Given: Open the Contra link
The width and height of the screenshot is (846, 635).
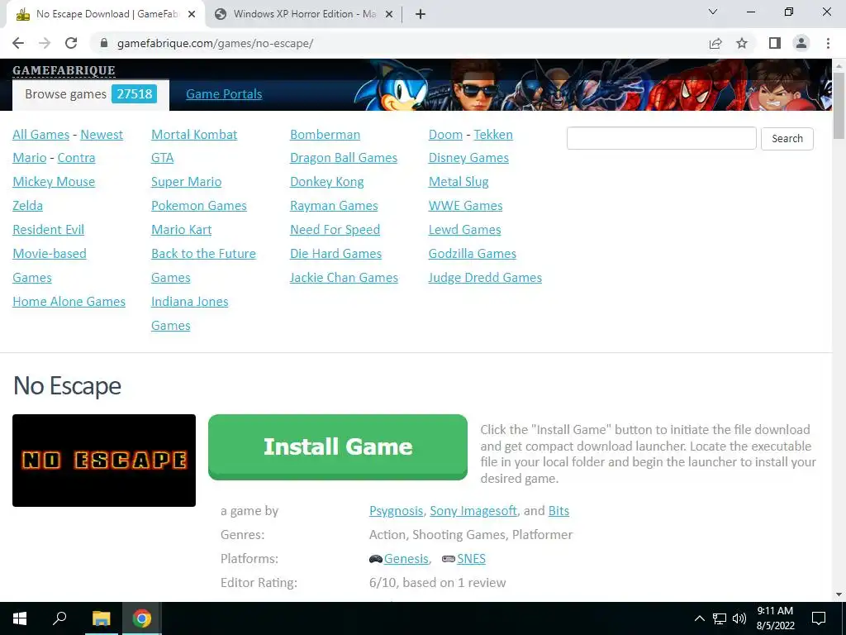Looking at the screenshot, I should tap(76, 158).
